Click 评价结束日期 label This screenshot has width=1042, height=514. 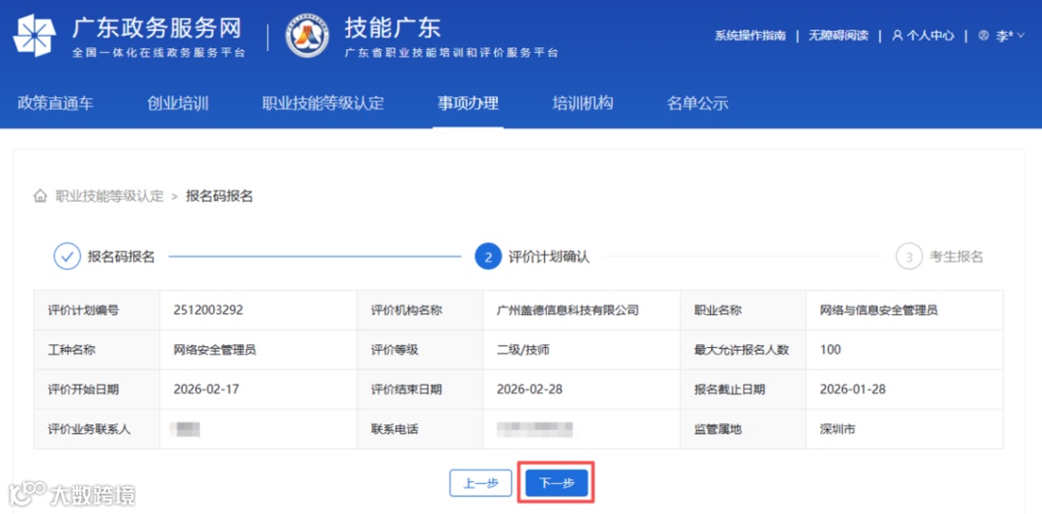pyautogui.click(x=407, y=390)
